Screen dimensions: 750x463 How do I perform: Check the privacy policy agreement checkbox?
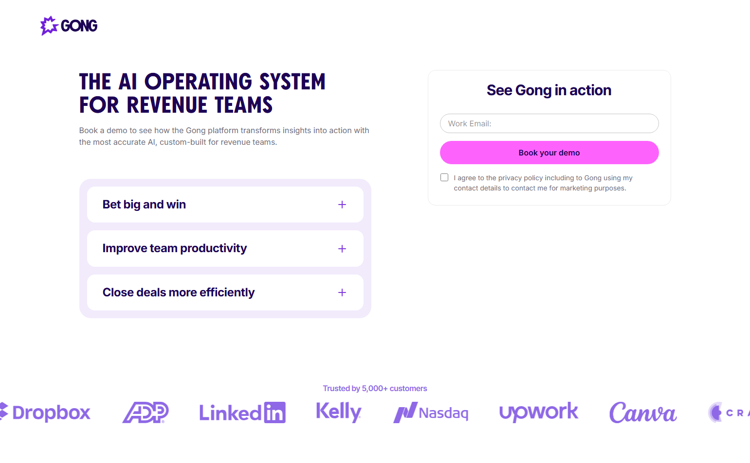click(x=444, y=177)
